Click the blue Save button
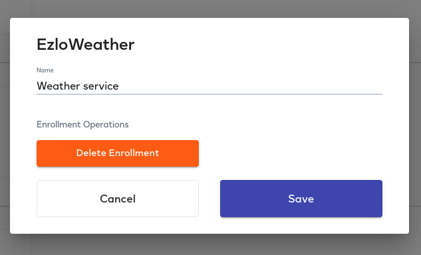Screen dimensions: 421x255 coord(301,199)
